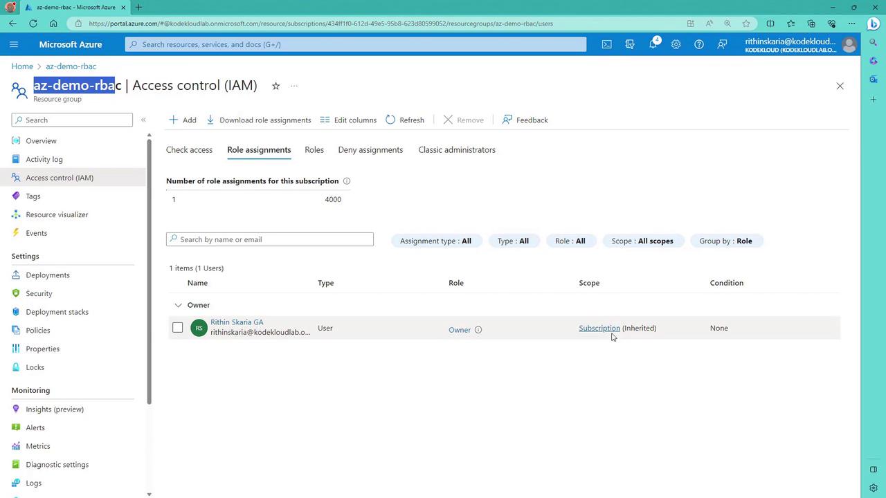Open more options ellipsis beside title
This screenshot has width=886, height=498.
pos(294,86)
